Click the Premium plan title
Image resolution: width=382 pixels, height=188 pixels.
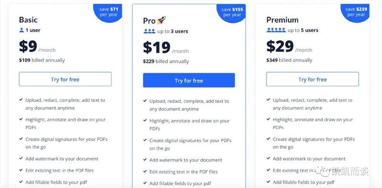point(282,20)
